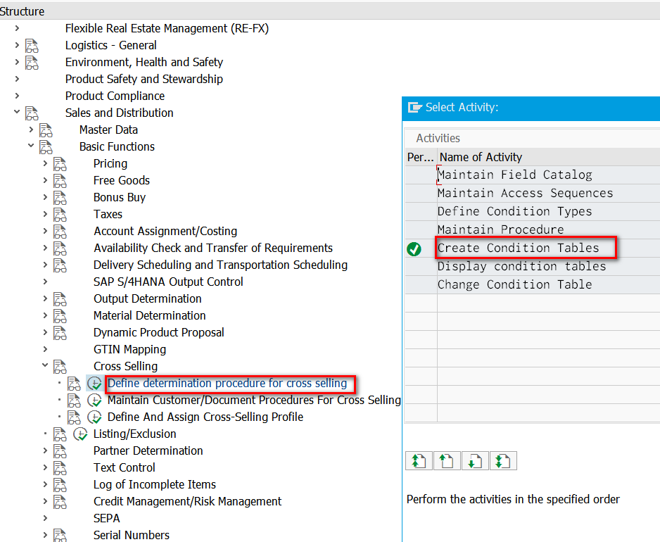The height and width of the screenshot is (542, 660).
Task: Expand Product Safety and Stewardship node
Action: point(17,79)
